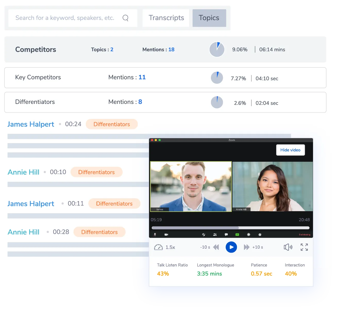Click the video progress bar
This screenshot has height=313, width=338.
231,228
